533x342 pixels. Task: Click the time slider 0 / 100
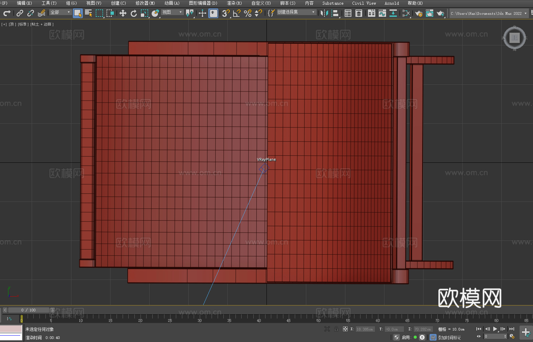[28, 310]
